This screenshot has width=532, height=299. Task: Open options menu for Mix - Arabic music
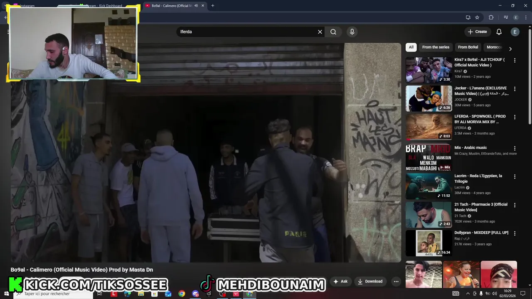pyautogui.click(x=515, y=149)
